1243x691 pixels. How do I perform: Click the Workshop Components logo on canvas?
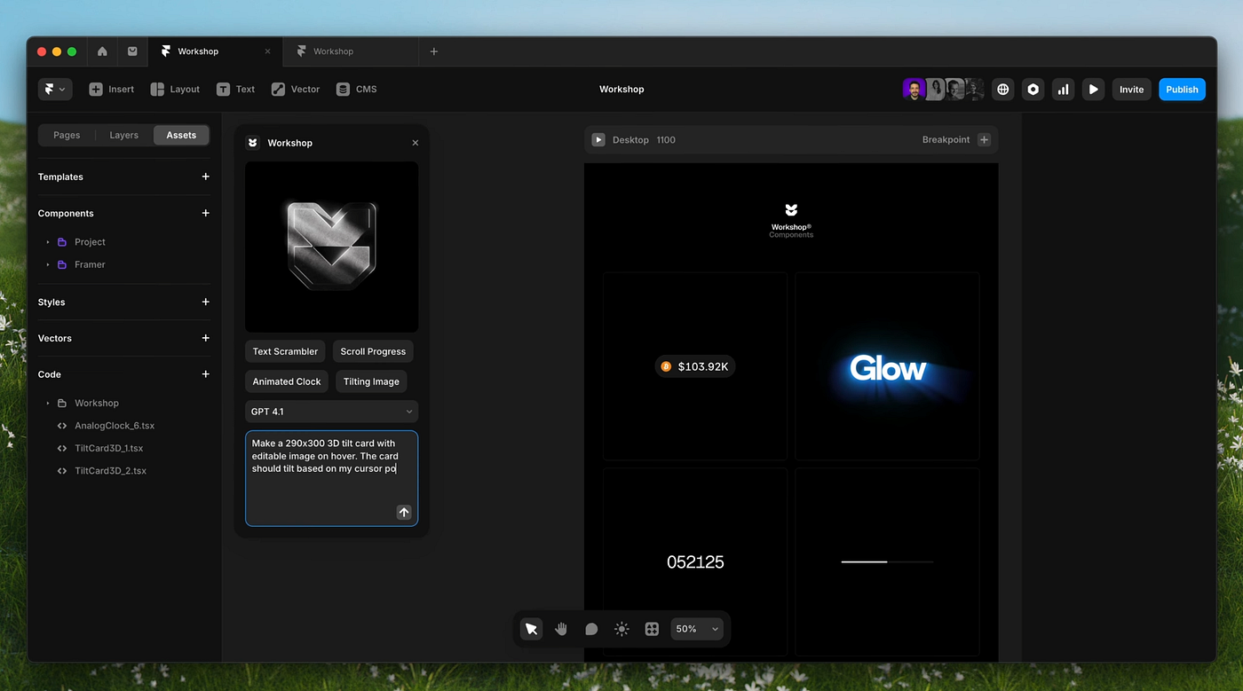[x=791, y=221]
